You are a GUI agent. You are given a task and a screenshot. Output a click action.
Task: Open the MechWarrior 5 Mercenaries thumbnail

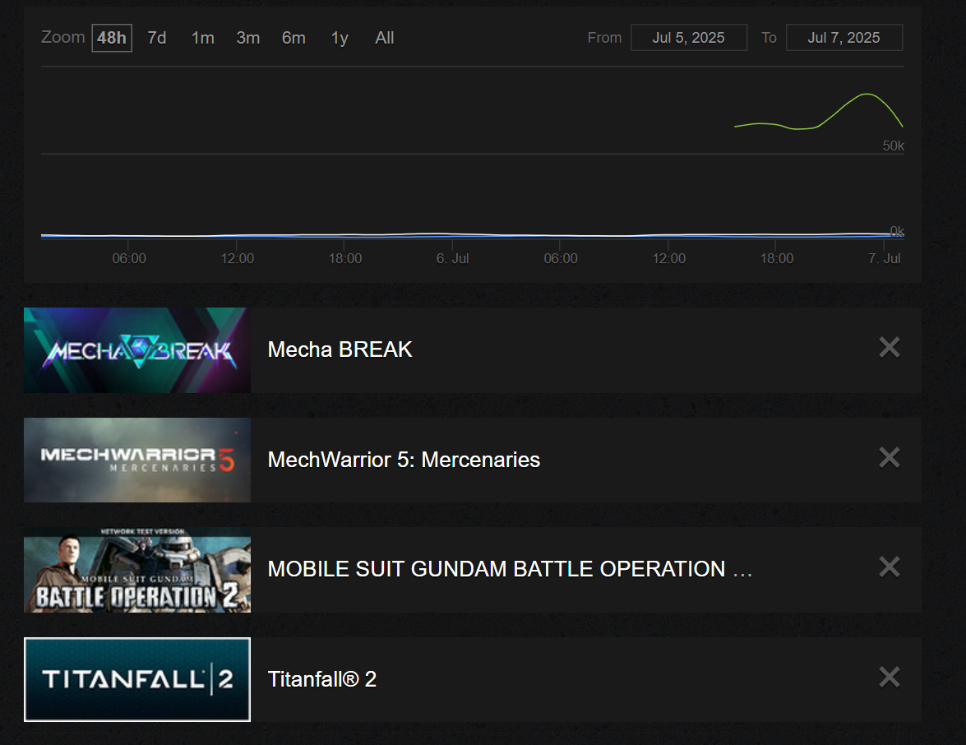click(137, 460)
